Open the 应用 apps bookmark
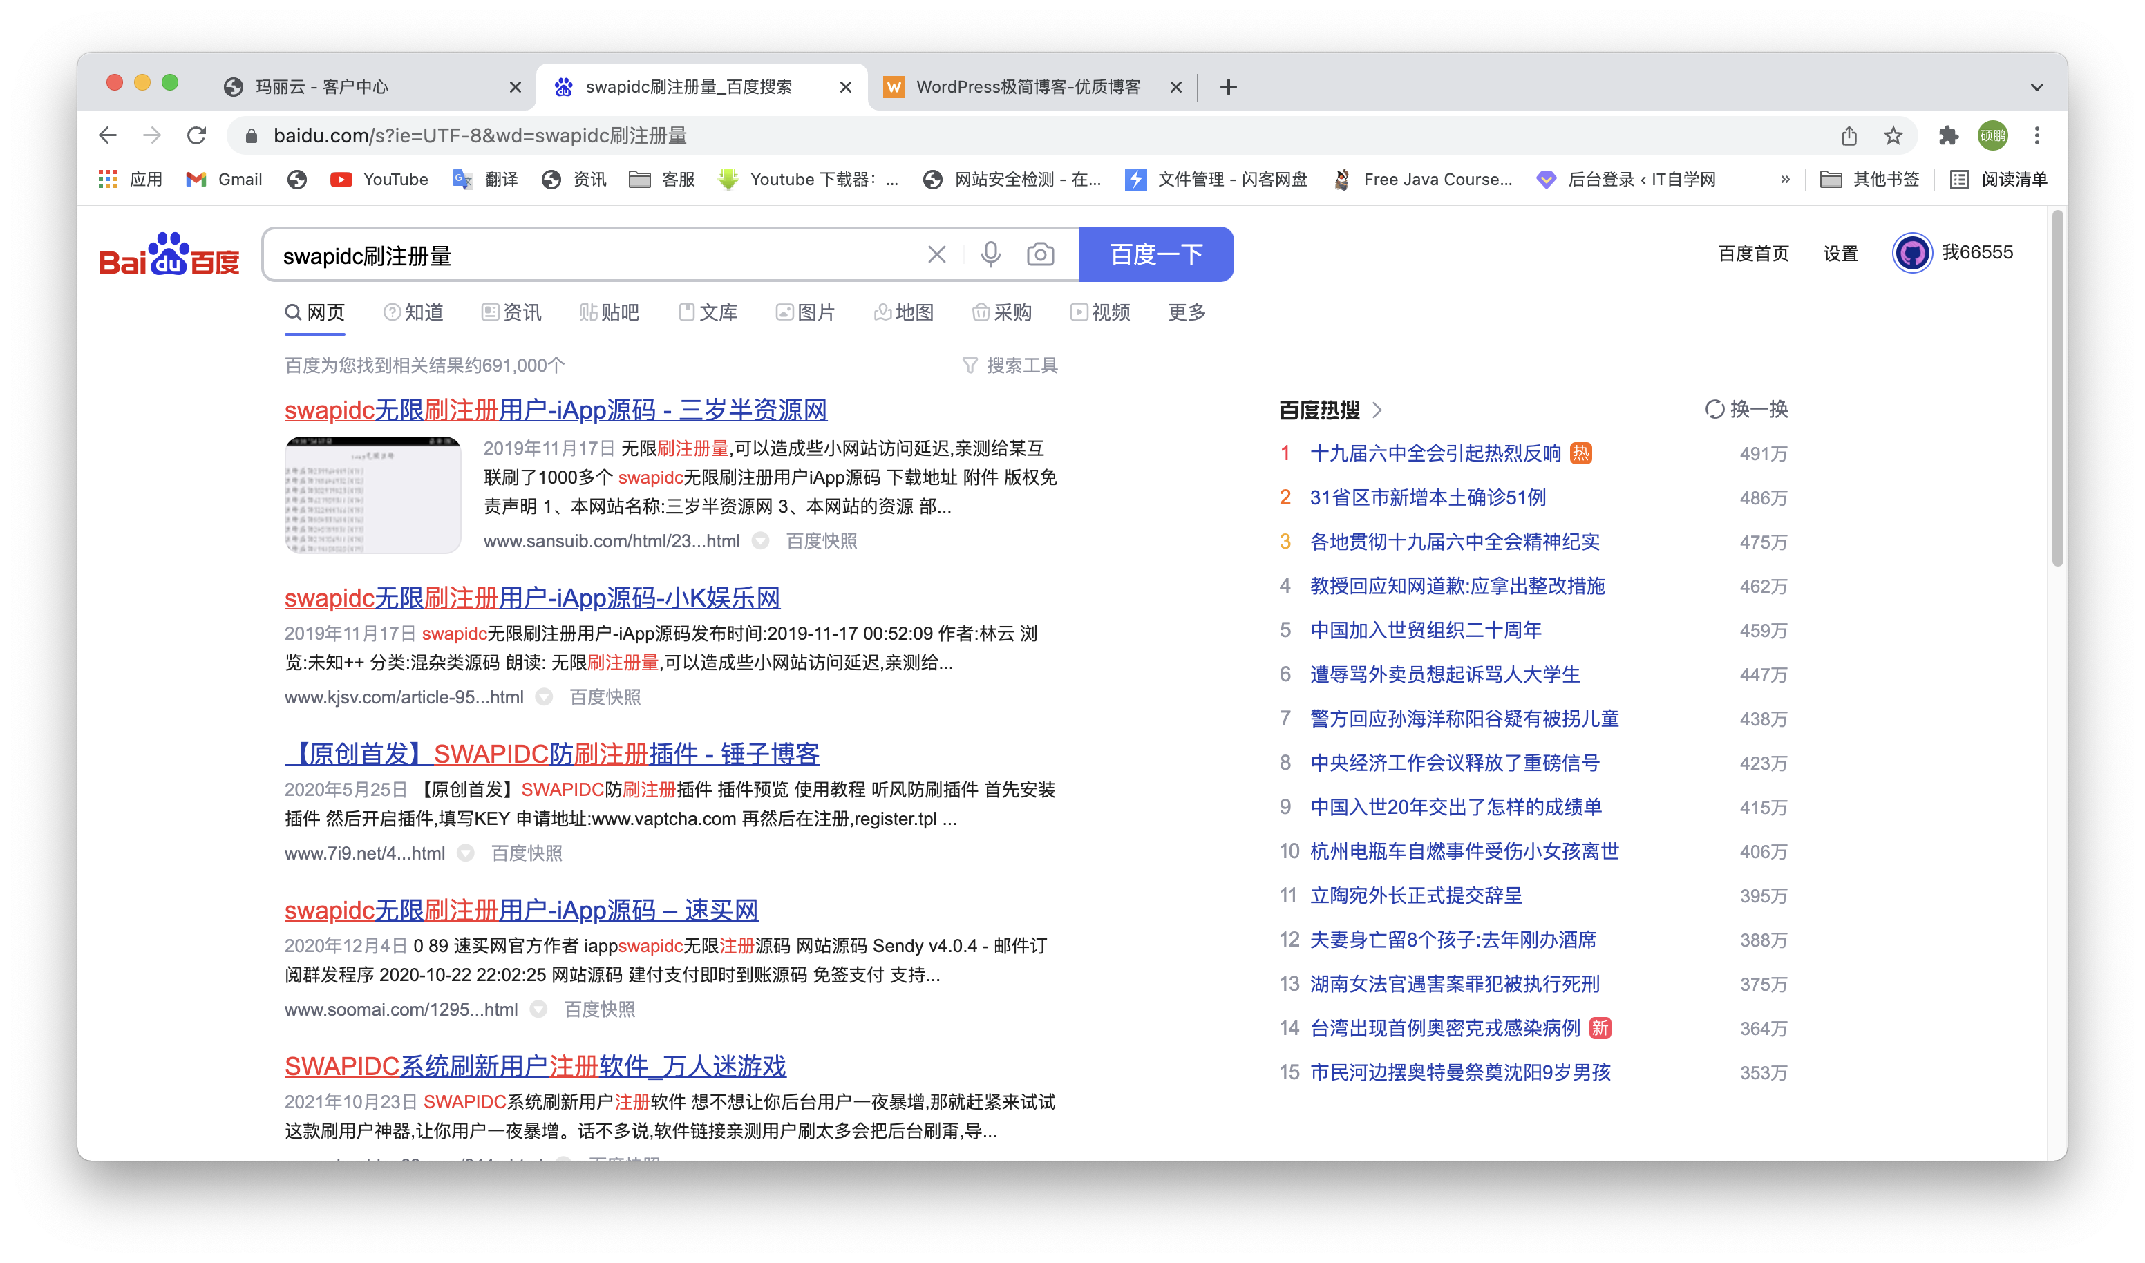 pos(130,180)
